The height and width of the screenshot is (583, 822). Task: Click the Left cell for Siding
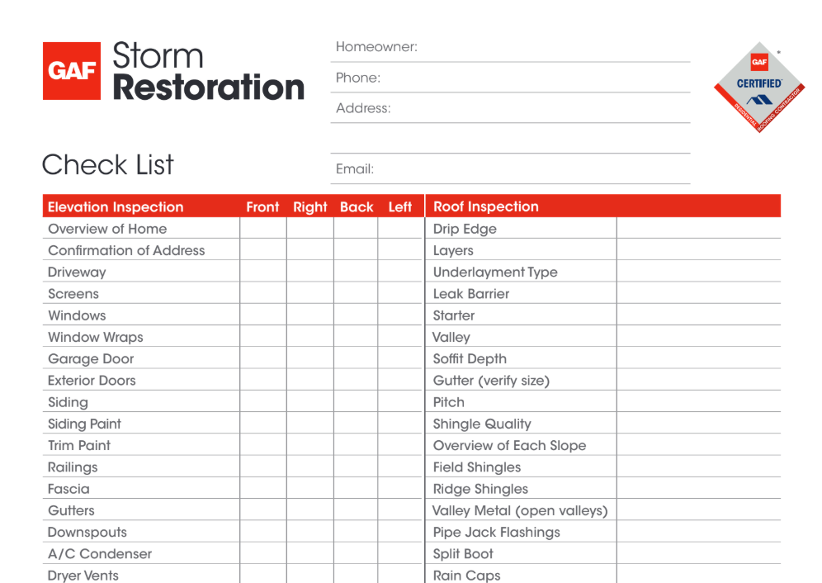click(x=399, y=401)
